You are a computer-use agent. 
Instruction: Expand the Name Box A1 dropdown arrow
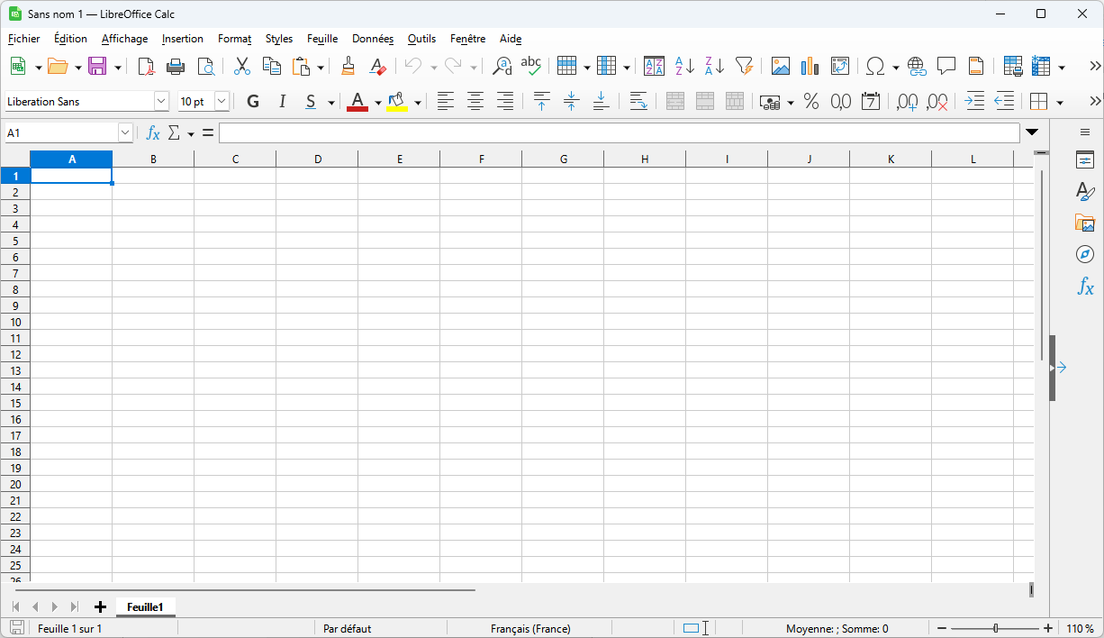tap(125, 133)
